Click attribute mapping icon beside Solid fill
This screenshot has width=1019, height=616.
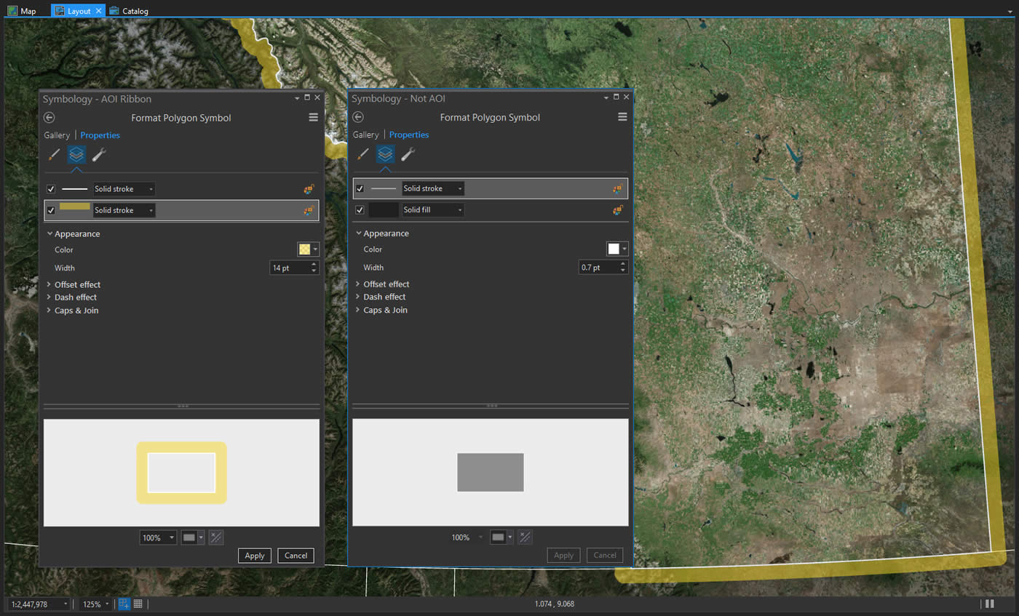(x=617, y=210)
